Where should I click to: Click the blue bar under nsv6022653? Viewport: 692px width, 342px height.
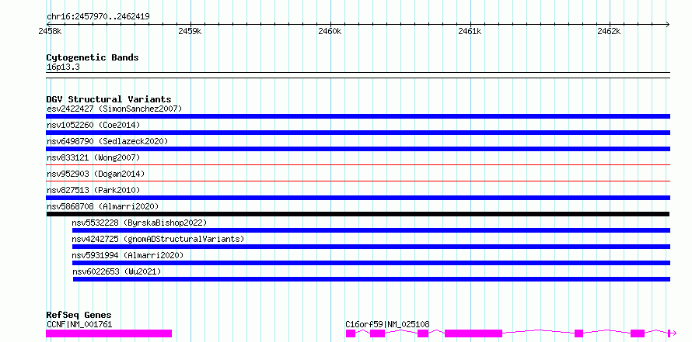point(372,279)
